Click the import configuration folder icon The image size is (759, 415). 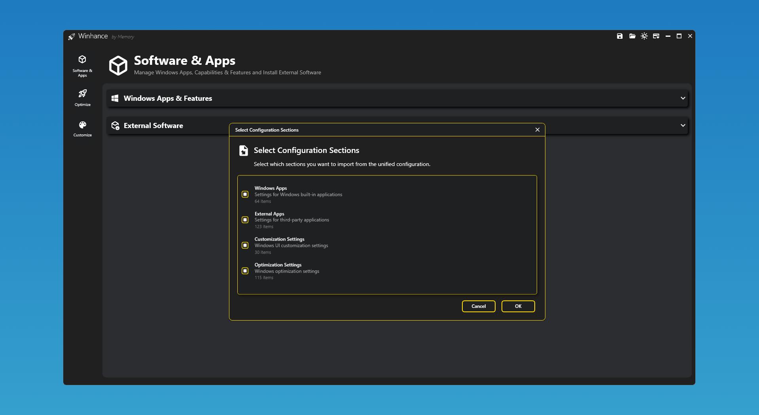[632, 36]
